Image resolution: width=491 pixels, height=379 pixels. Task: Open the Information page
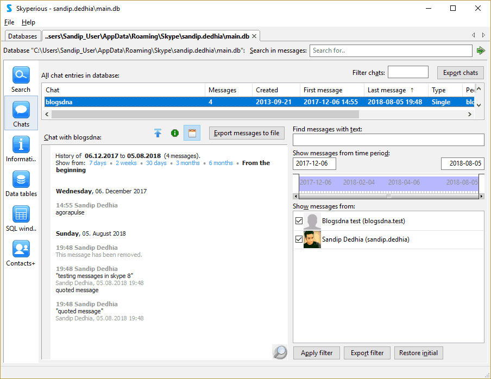click(21, 149)
